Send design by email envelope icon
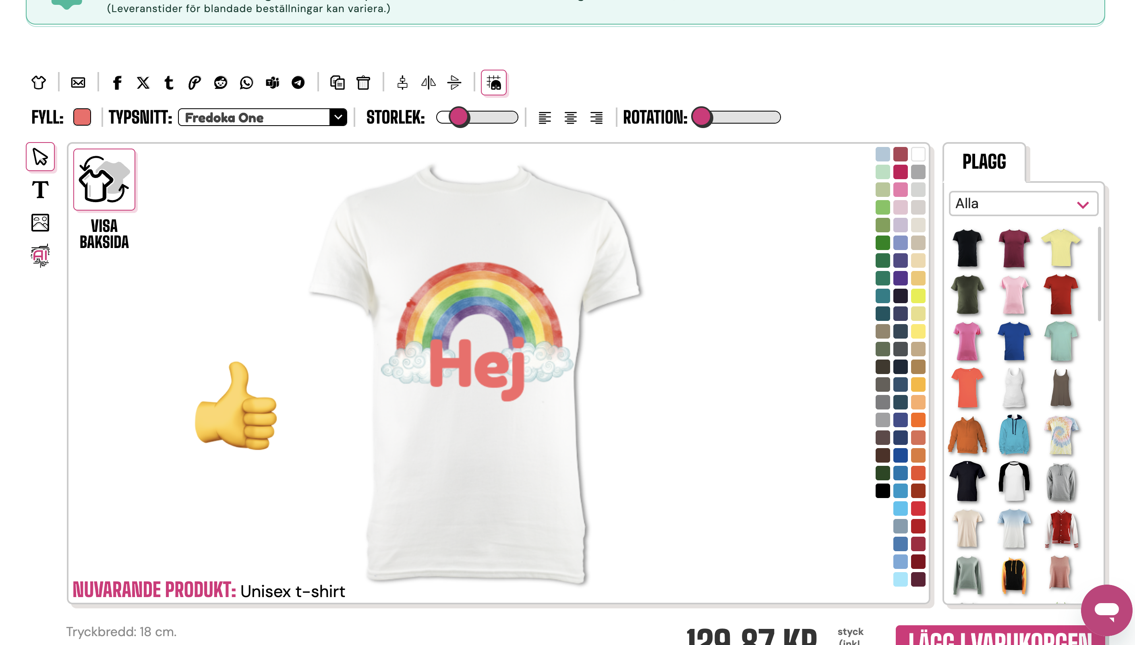The width and height of the screenshot is (1135, 645). (x=78, y=83)
